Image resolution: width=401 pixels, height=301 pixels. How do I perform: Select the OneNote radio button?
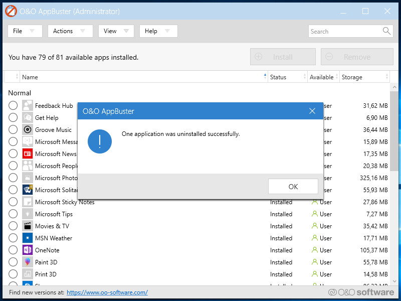[x=13, y=250]
